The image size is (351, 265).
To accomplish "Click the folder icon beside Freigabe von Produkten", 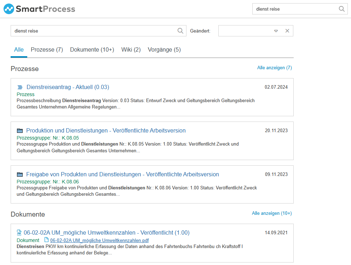I will [20, 175].
